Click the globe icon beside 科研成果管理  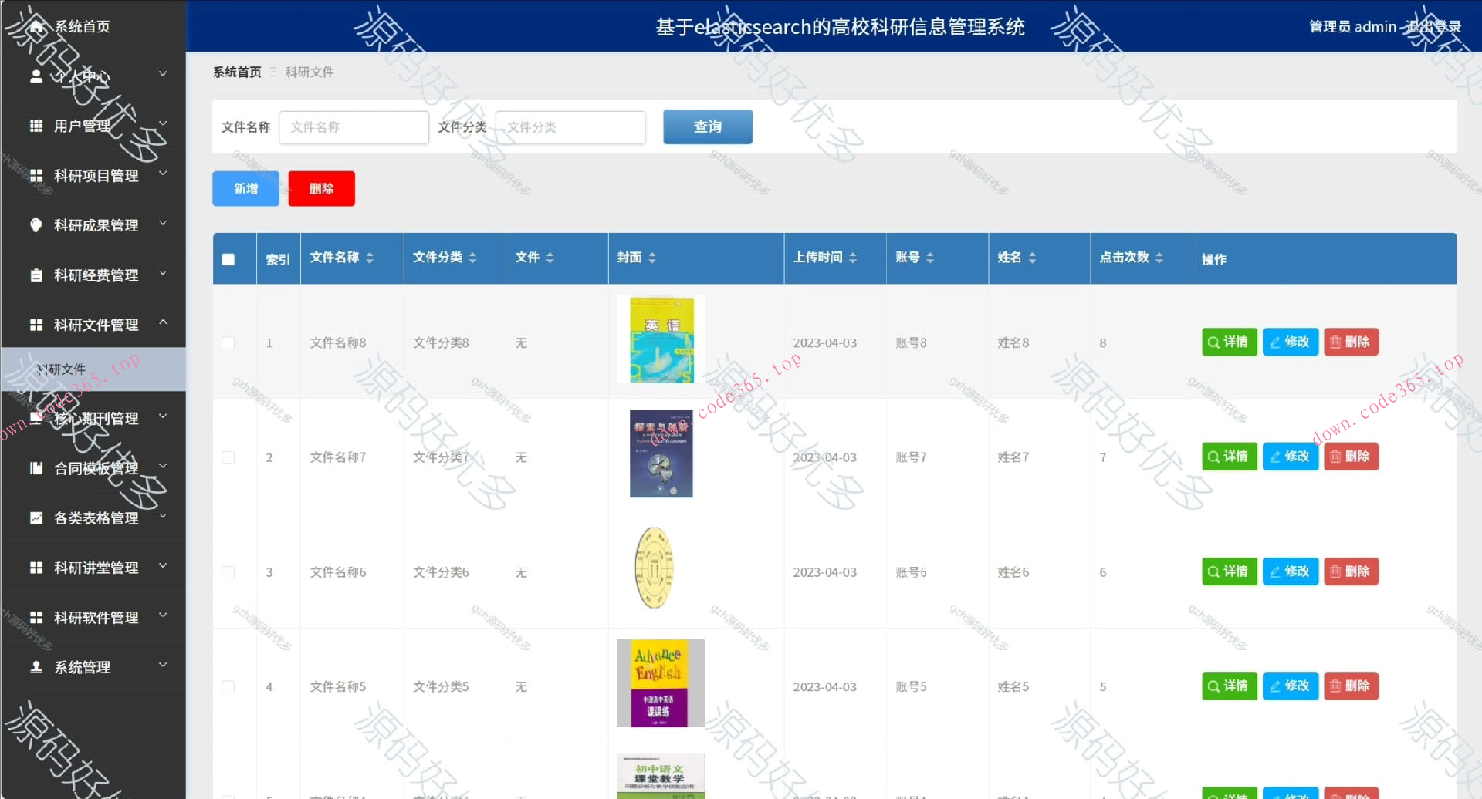tap(36, 224)
